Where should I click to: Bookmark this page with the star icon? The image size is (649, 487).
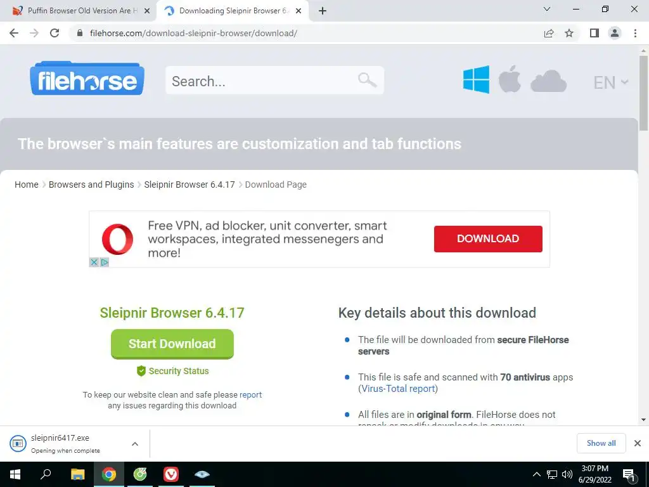[x=569, y=33]
